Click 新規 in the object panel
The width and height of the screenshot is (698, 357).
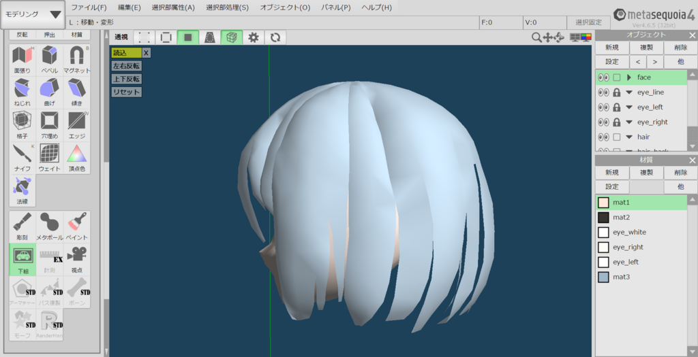point(612,48)
